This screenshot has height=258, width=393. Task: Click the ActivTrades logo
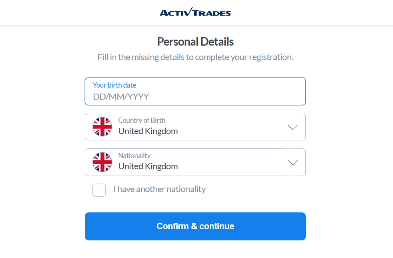point(195,12)
